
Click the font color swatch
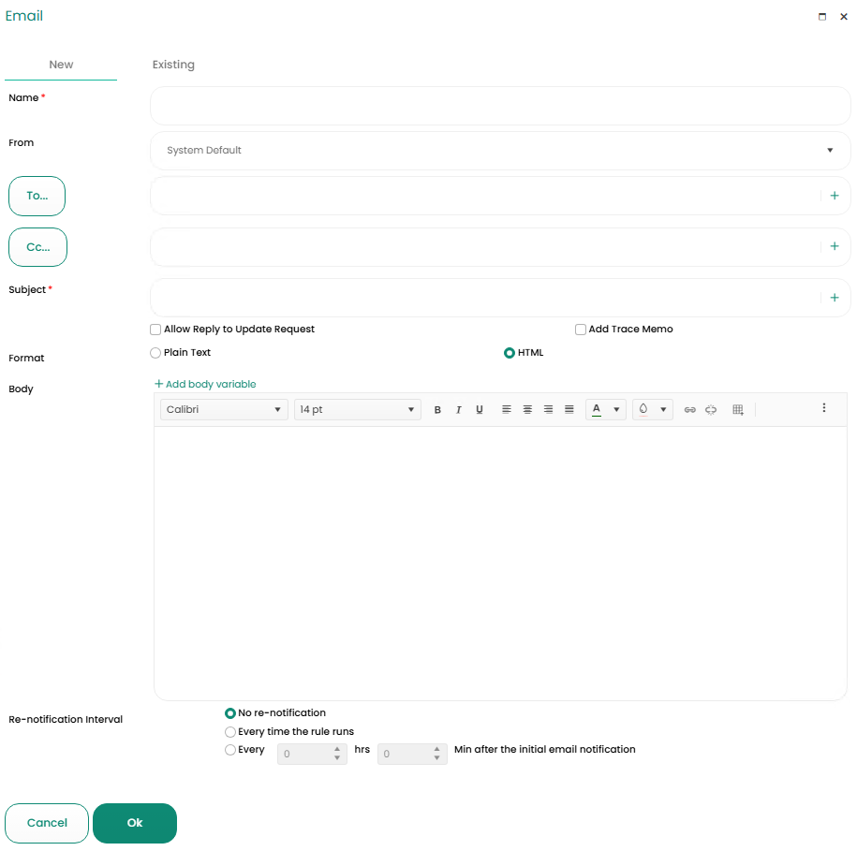tap(597, 410)
